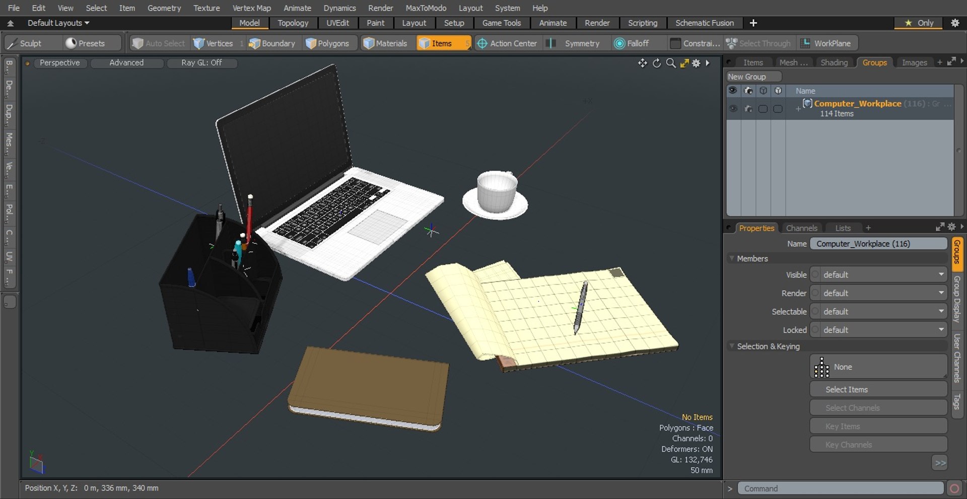Switch to the Shading panel tab
The width and height of the screenshot is (967, 499).
pyautogui.click(x=834, y=62)
